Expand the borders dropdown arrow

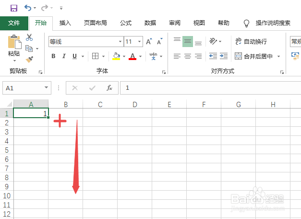[x=104, y=56]
